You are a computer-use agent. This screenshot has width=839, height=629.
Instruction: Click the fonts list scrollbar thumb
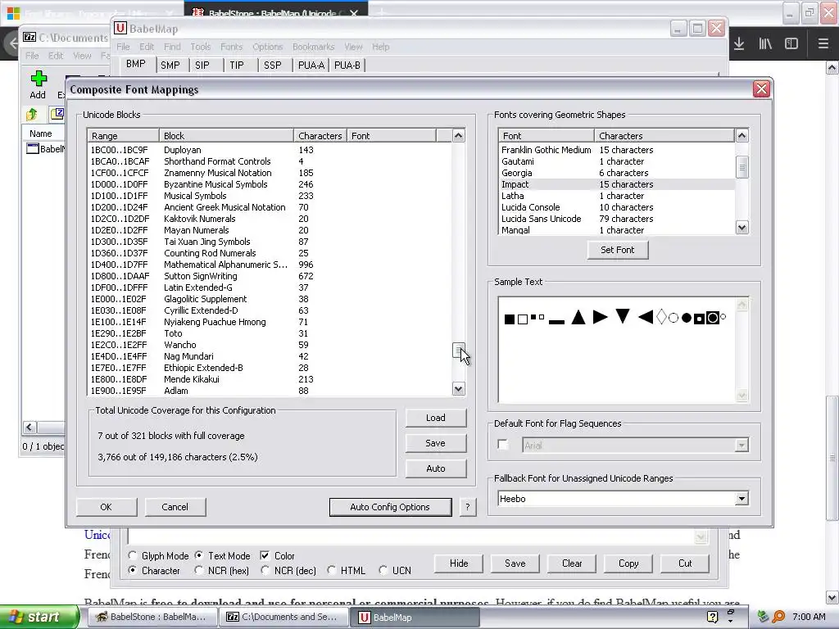click(741, 167)
